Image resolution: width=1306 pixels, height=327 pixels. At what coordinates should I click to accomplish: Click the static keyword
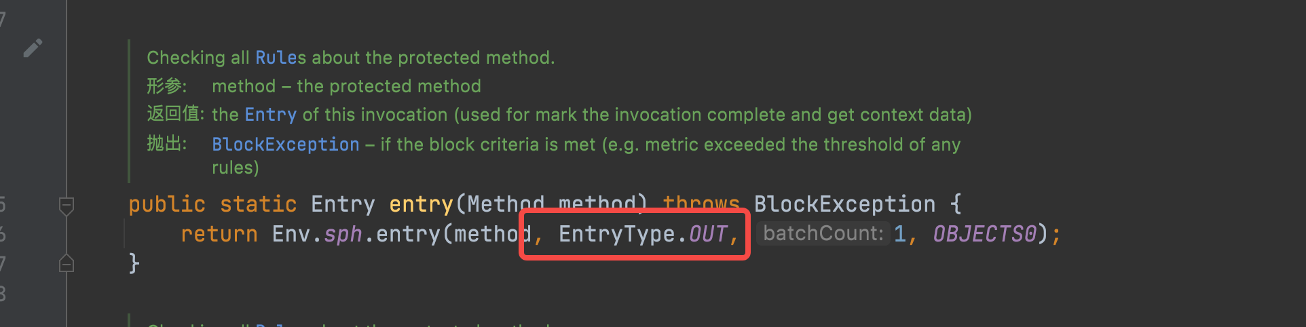tap(258, 204)
